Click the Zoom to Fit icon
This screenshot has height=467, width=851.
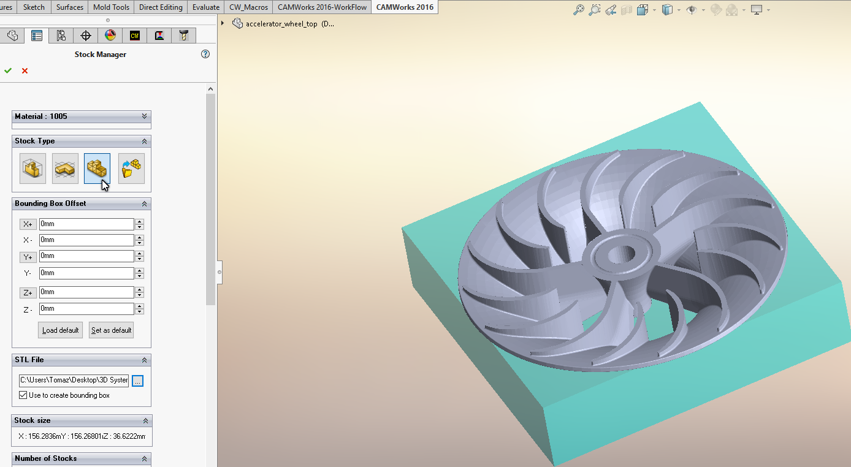(578, 10)
